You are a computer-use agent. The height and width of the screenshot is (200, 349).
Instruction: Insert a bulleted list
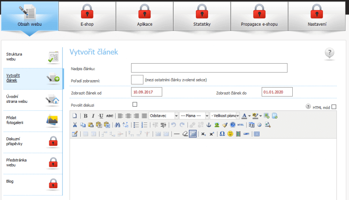[136, 125]
